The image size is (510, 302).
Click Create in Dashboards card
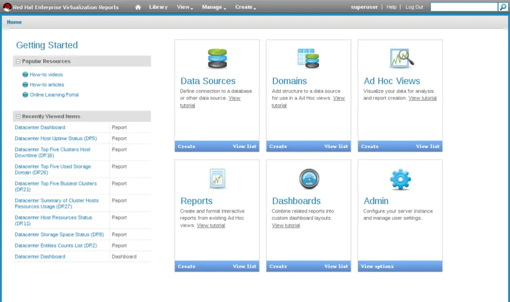pos(278,266)
